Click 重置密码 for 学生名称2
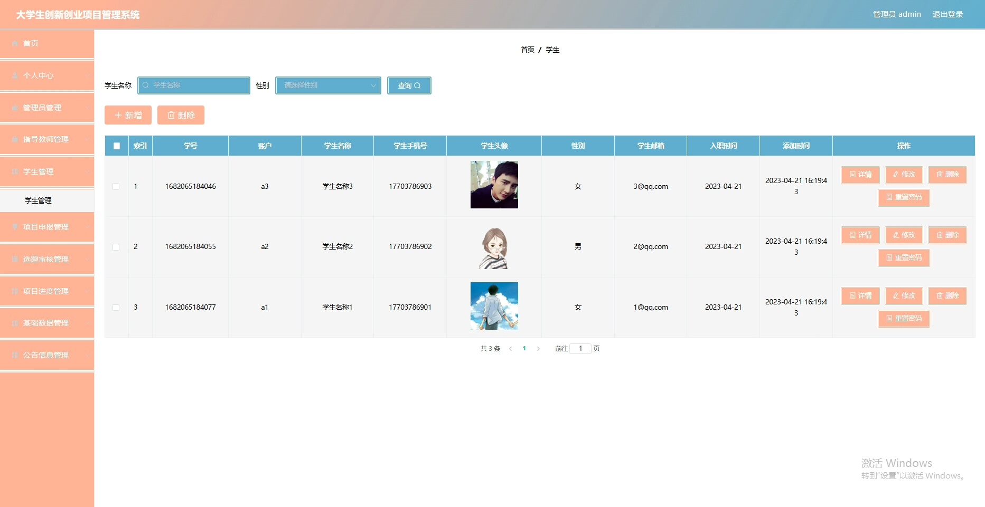 coord(904,258)
